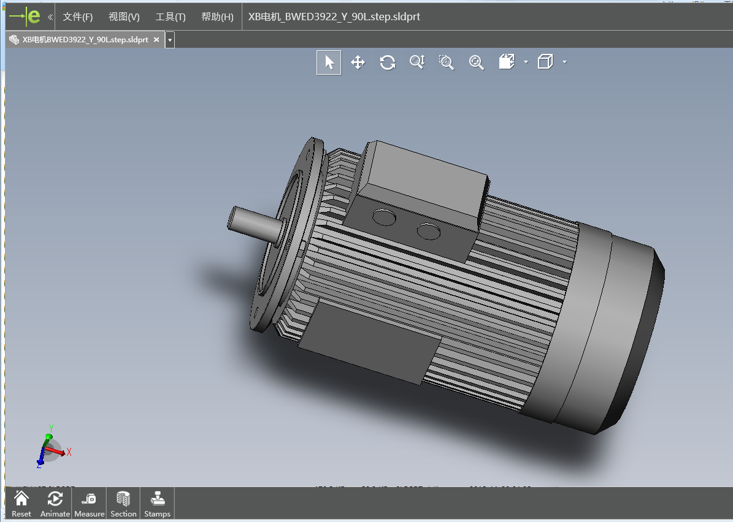Switch to the XB电机 BWED3922 document tab
This screenshot has width=733, height=522.
click(85, 40)
